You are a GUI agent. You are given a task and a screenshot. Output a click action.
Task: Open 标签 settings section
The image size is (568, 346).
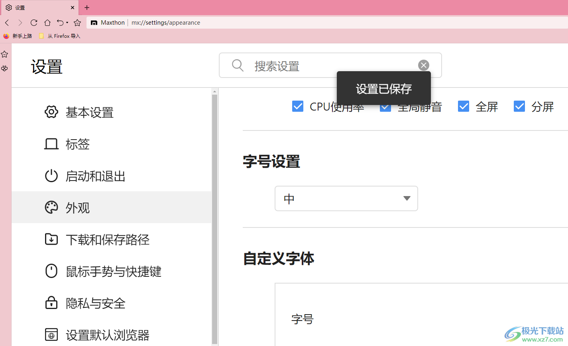(112, 144)
